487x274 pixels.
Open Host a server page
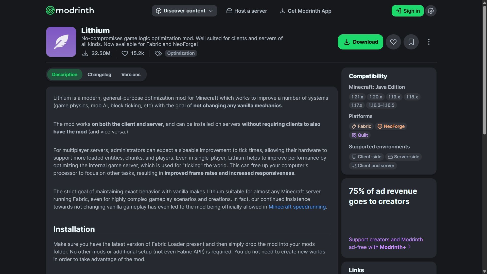click(247, 11)
